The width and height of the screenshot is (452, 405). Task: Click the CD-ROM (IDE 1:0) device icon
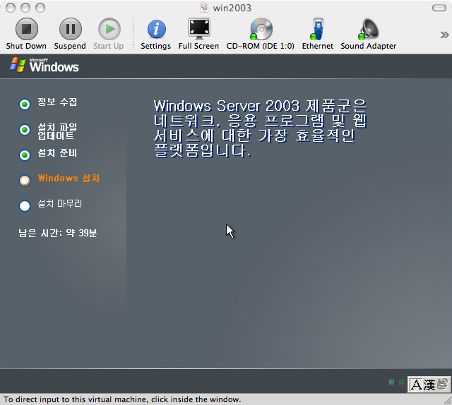click(261, 29)
